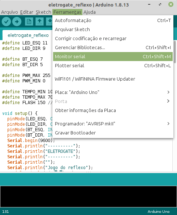This screenshot has width=177, height=215.
Task: Minimize the Arduino window
Action: click(x=149, y=5)
